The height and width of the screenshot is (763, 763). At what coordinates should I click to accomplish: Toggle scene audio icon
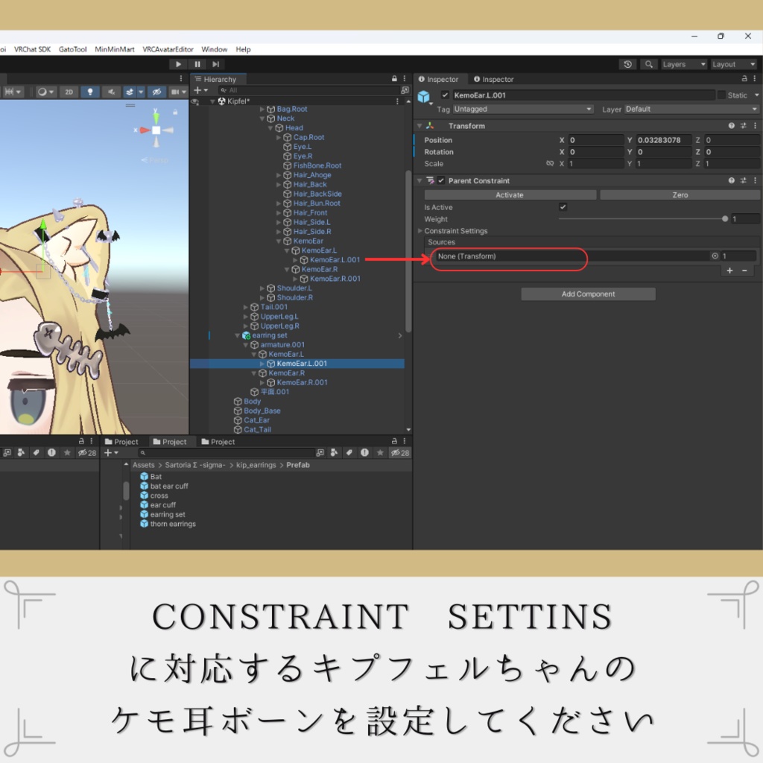point(112,92)
